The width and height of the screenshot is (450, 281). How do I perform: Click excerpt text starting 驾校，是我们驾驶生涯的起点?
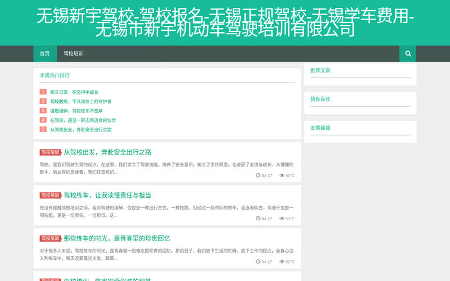click(166, 168)
